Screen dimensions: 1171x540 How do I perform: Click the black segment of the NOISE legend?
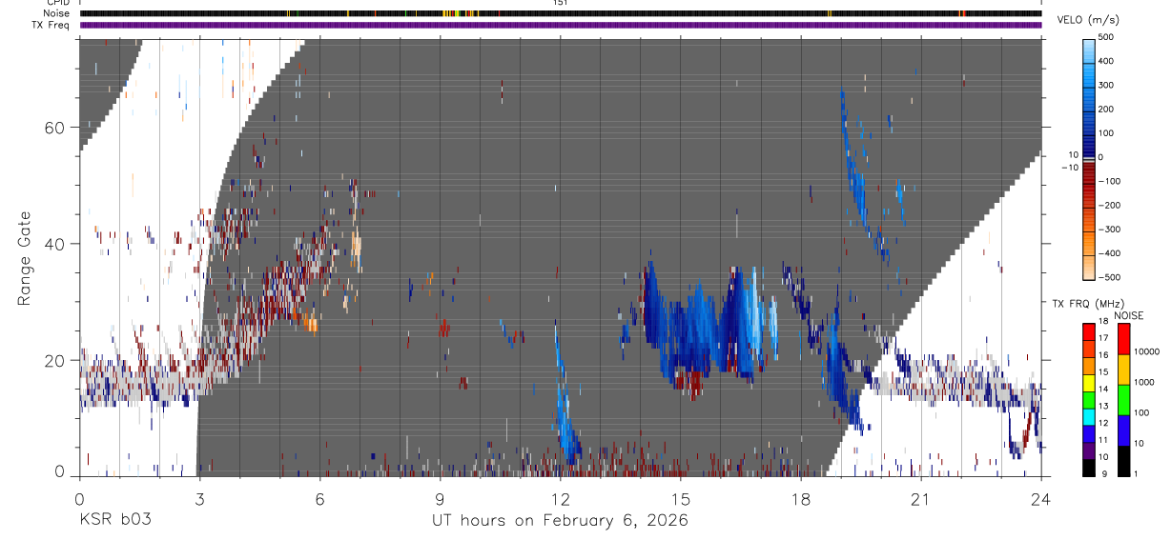click(1123, 461)
